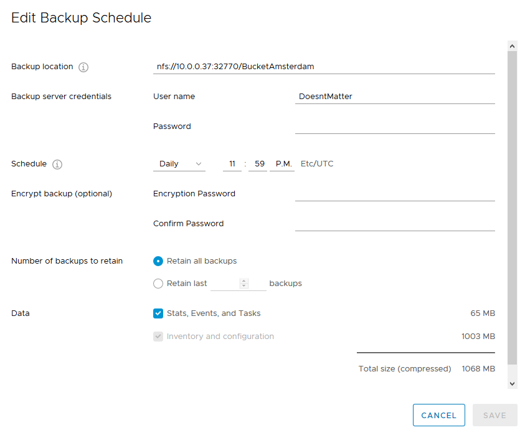Select the hour field showing 11
This screenshot has height=435, width=525.
click(x=232, y=163)
